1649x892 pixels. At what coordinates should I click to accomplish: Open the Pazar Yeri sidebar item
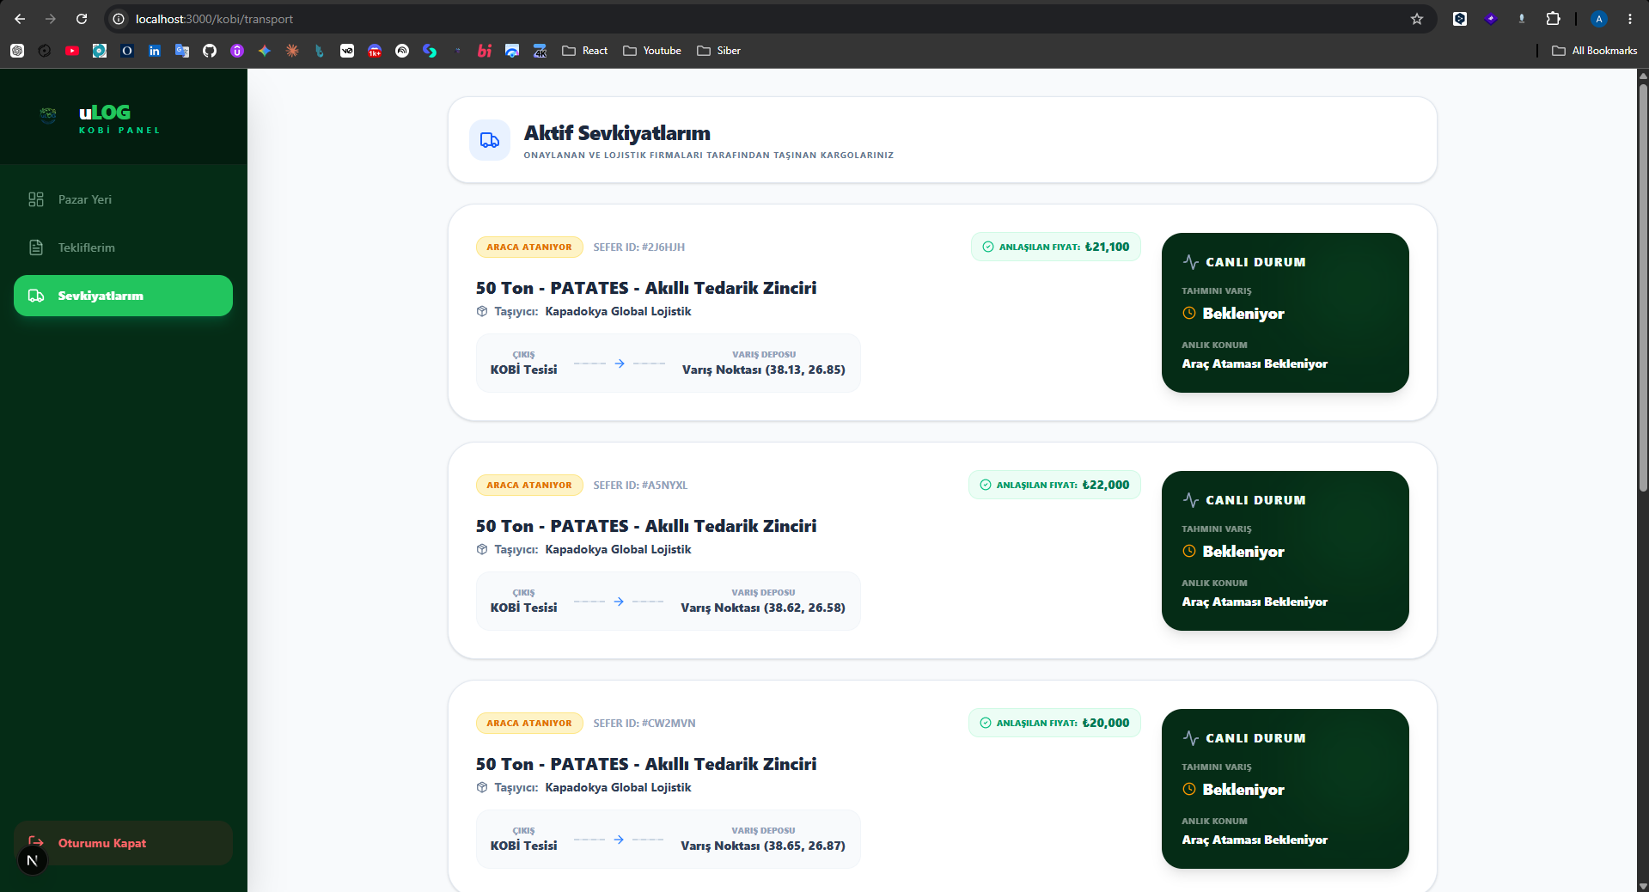[123, 199]
